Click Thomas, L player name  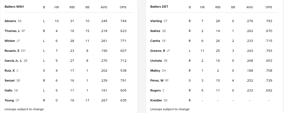click(x=12, y=31)
